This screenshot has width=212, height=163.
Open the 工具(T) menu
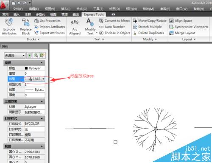tap(98, 9)
